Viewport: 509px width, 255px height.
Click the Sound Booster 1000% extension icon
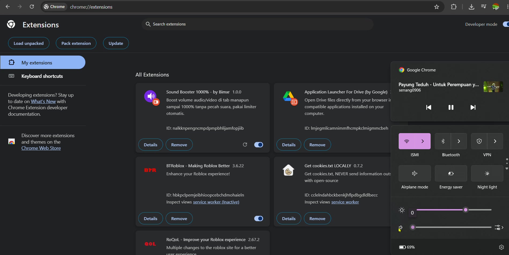coord(152,98)
